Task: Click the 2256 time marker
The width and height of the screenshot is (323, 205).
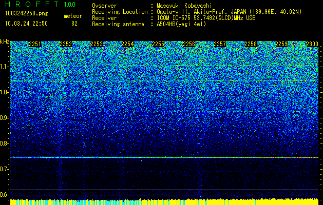Action: 189,44
